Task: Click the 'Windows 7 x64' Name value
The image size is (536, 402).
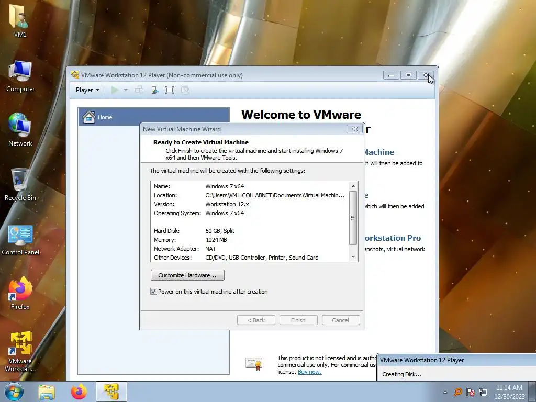Action: pyautogui.click(x=225, y=186)
